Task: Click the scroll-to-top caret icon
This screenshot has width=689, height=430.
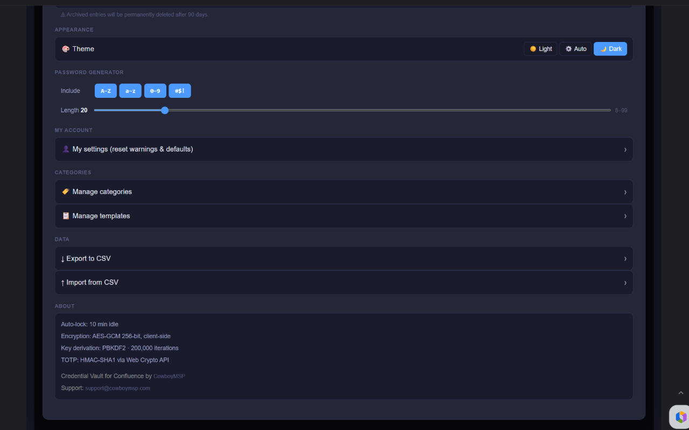Action: tap(681, 393)
